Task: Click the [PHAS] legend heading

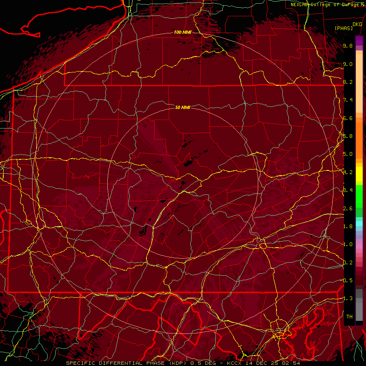Action: (x=344, y=28)
